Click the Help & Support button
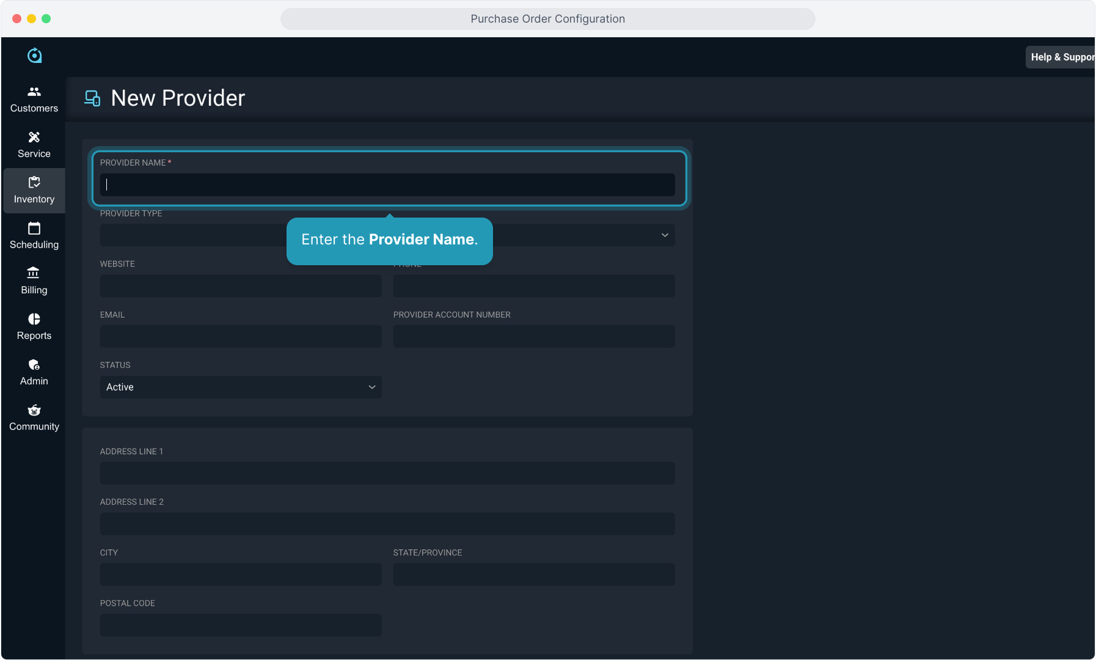1096x660 pixels. (1061, 57)
